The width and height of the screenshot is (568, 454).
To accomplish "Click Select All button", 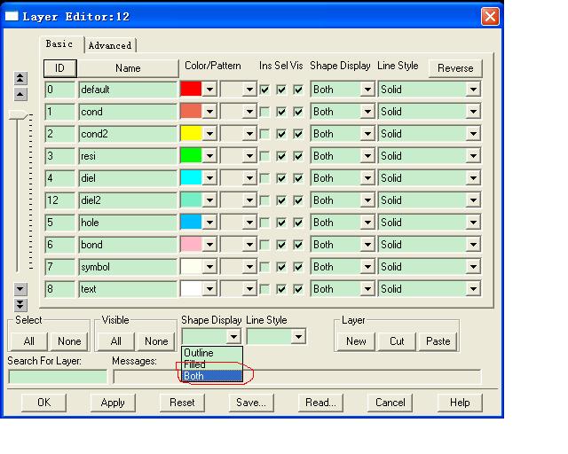I will pos(28,341).
